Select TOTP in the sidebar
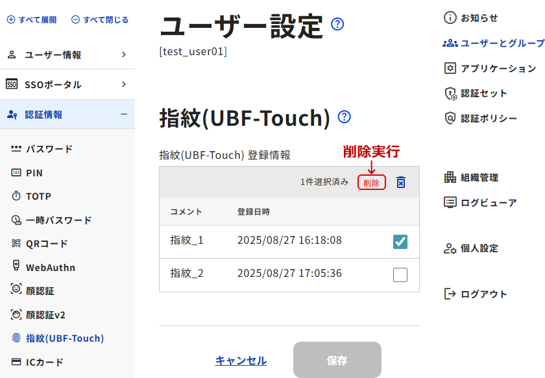This screenshot has width=545, height=378. (x=38, y=196)
